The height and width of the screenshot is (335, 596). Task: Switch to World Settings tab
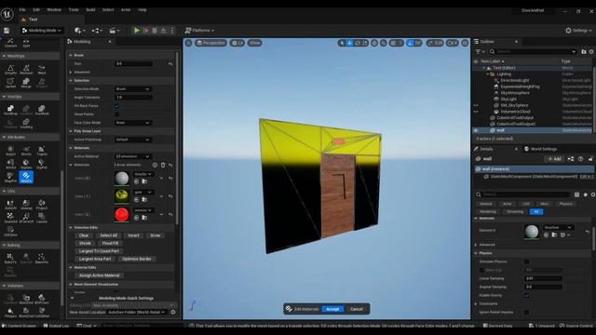pos(540,149)
